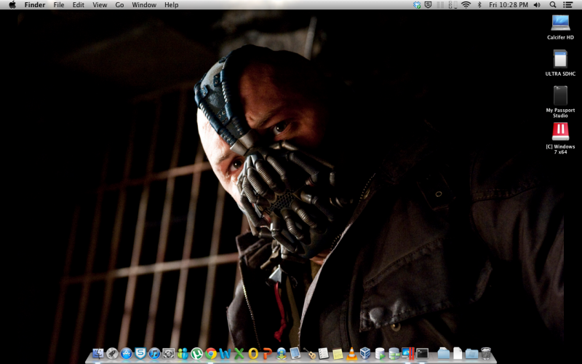Launch Parallels Desktop from the Dock
The height and width of the screenshot is (364, 582).
pyautogui.click(x=408, y=353)
